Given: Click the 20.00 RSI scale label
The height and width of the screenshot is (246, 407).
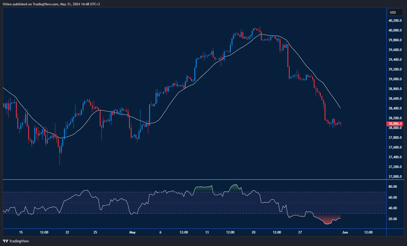Looking at the screenshot, I should (392, 219).
